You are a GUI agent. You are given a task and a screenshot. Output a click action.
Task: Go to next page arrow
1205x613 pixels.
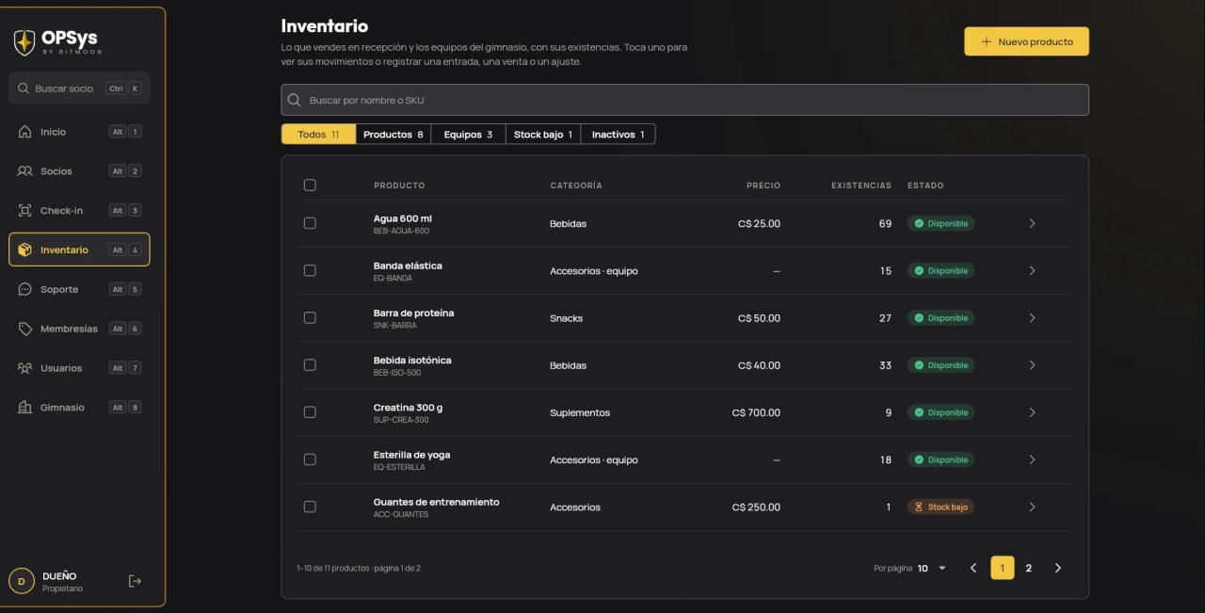point(1057,568)
